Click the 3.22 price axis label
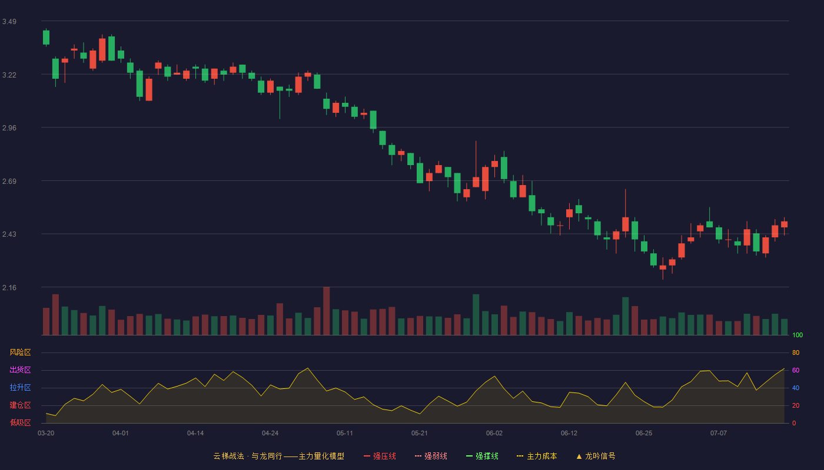The width and height of the screenshot is (824, 470). (9, 75)
